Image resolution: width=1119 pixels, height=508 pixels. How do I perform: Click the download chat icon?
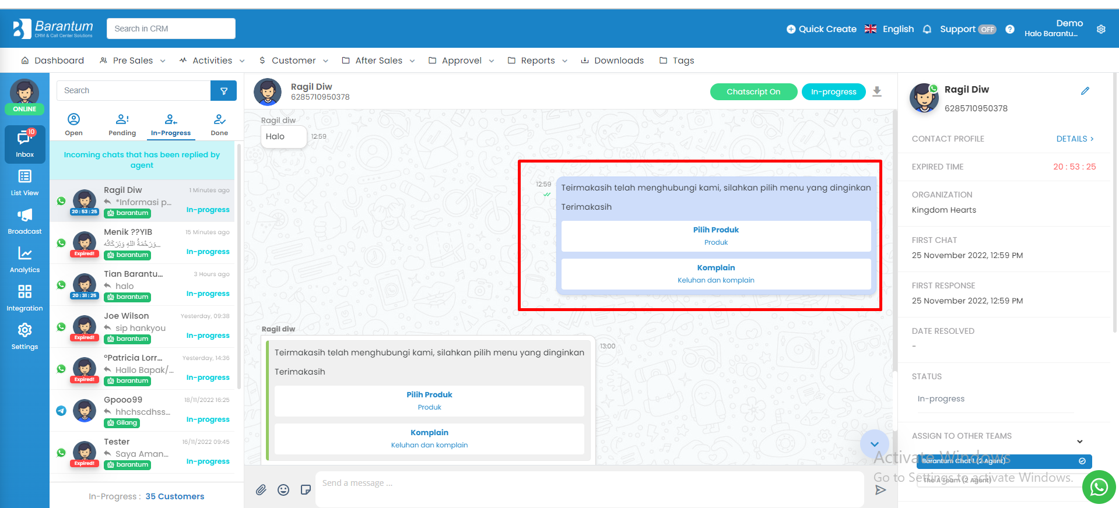point(877,91)
